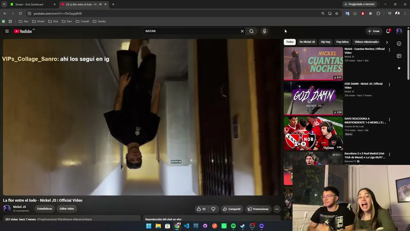Open the Google Translate extension
410x231 pixels.
(347, 13)
